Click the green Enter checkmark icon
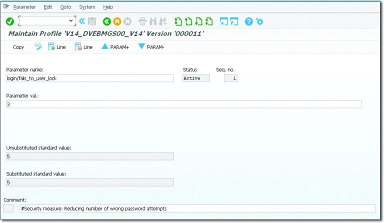 click(x=10, y=21)
